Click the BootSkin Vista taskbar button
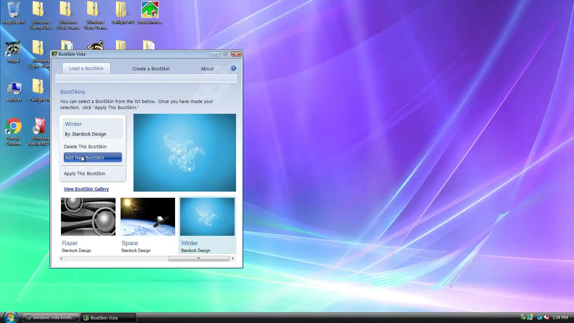This screenshot has height=323, width=574. [108, 318]
